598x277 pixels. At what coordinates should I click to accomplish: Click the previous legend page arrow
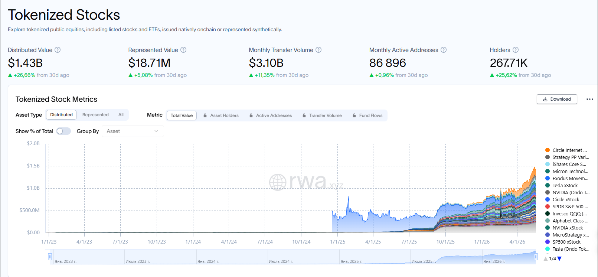coord(546,259)
